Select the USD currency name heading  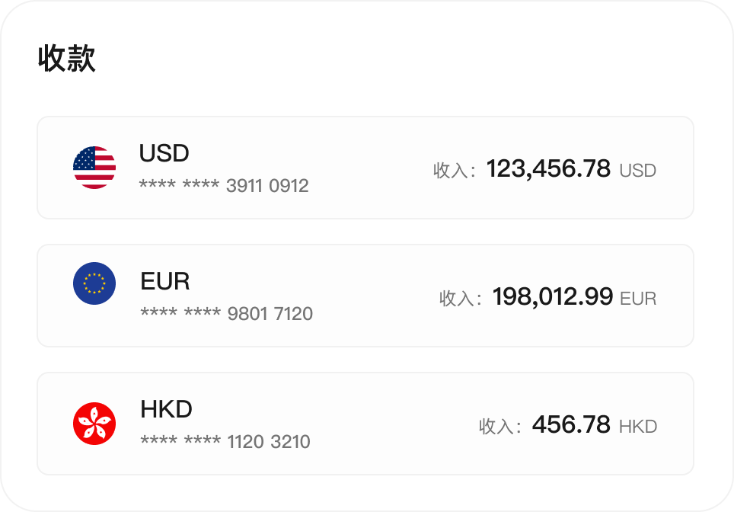coord(164,153)
